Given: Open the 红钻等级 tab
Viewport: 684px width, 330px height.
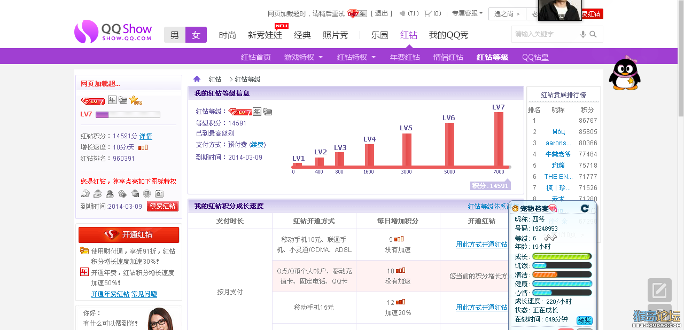Looking at the screenshot, I should point(493,57).
